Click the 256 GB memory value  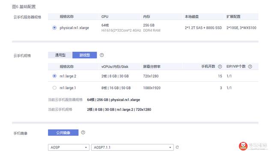[x=149, y=25]
